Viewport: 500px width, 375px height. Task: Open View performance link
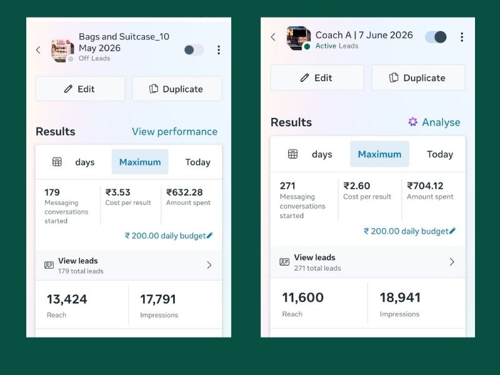click(x=175, y=131)
